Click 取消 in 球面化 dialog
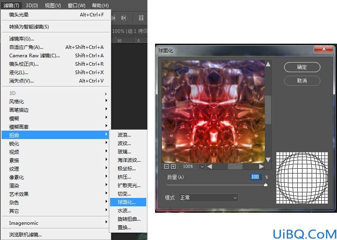The width and height of the screenshot is (337, 240). coord(302,81)
